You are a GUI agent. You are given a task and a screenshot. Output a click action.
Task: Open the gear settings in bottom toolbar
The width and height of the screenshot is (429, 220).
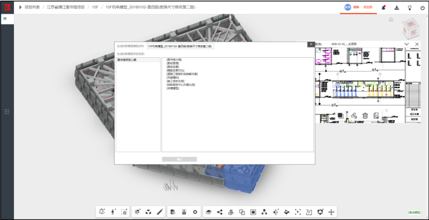point(195,212)
